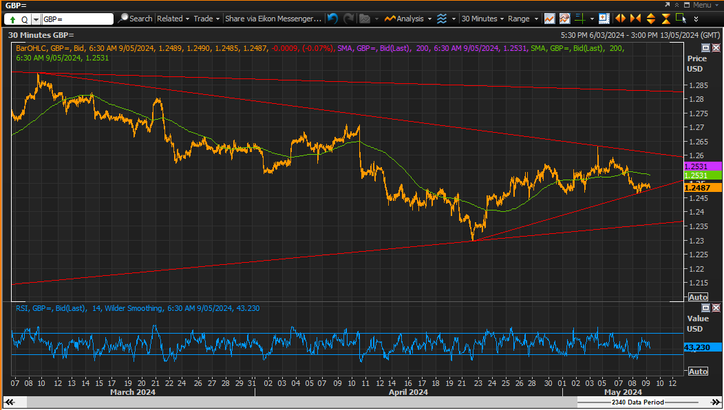Click the line chart snapshot icon
Viewport: 724px width, 410px height.
coord(549,19)
